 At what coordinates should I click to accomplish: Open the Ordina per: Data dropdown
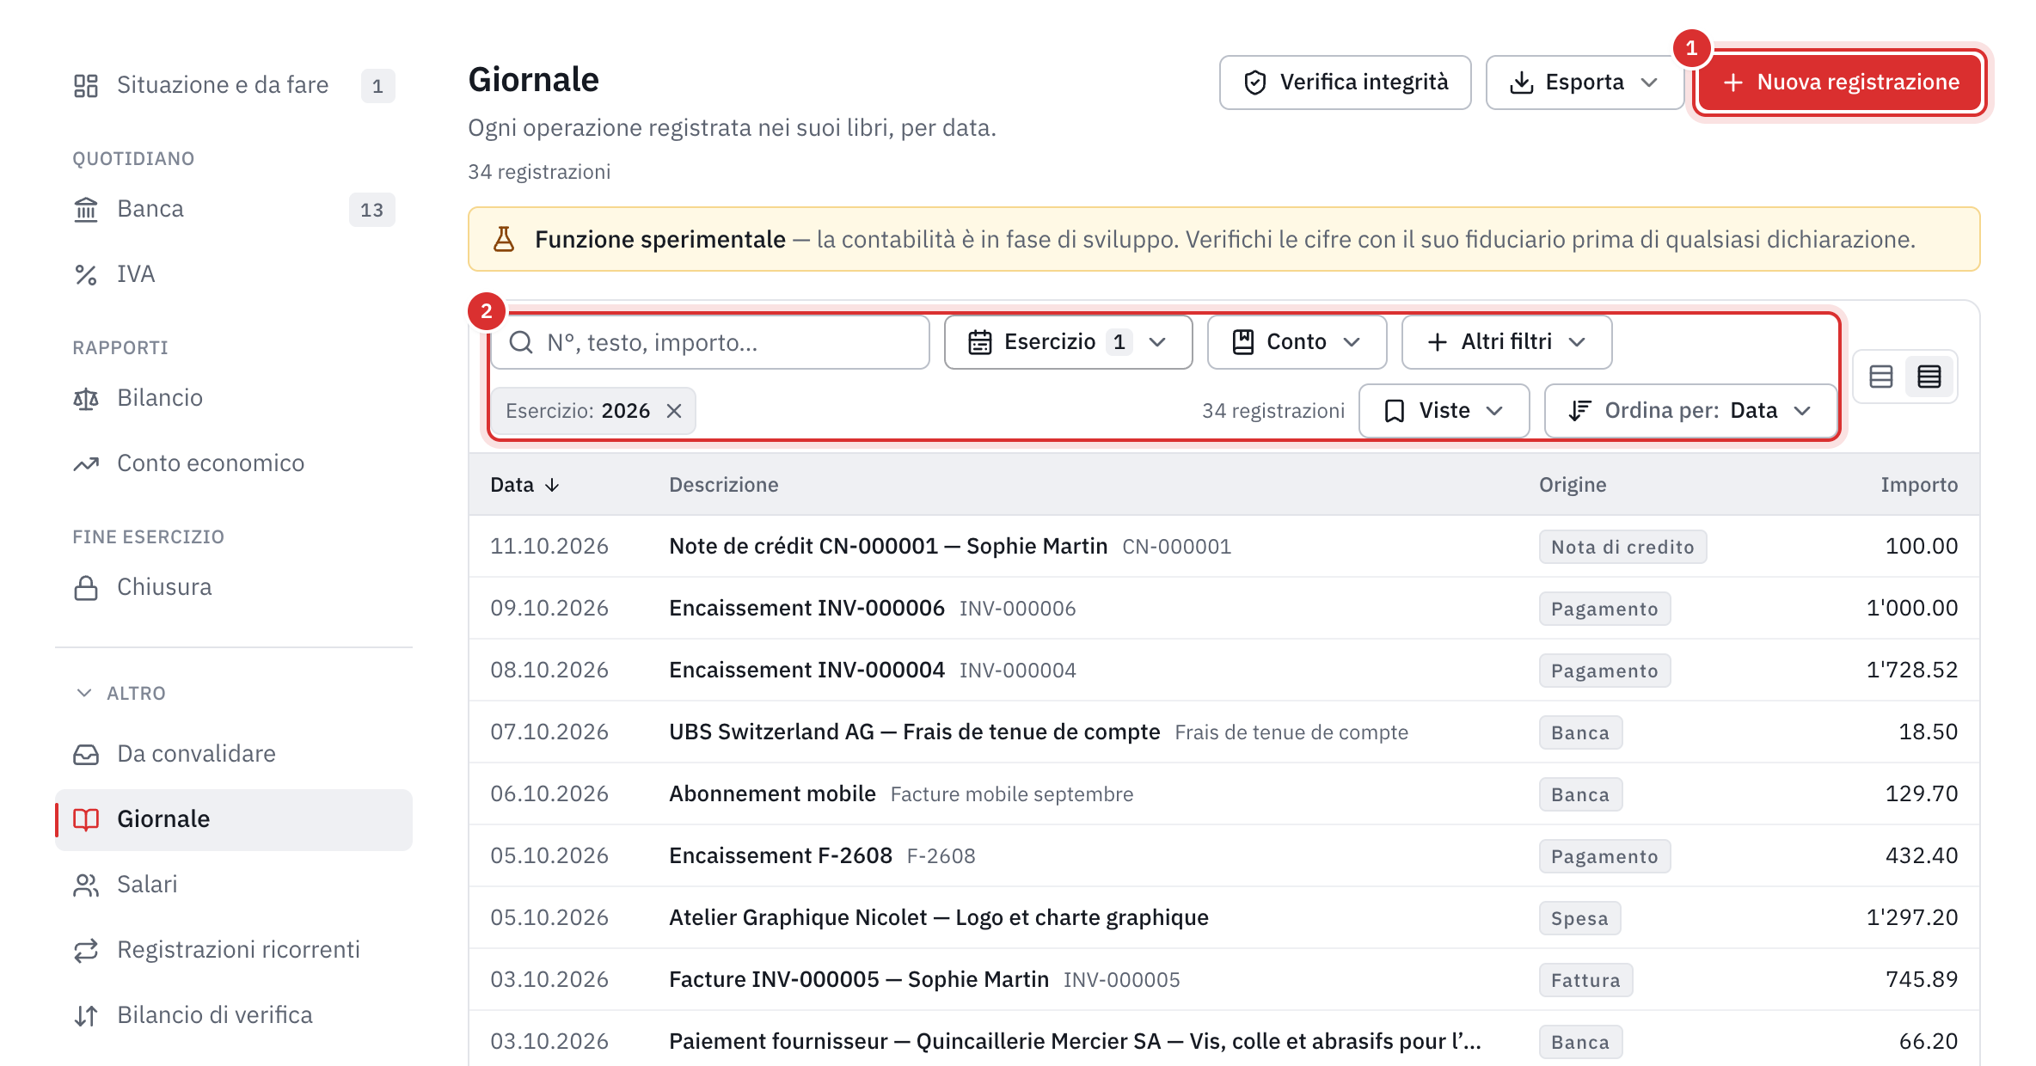(1690, 411)
